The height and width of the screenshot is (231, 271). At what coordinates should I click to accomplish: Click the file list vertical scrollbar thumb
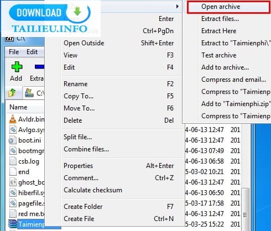click(x=245, y=209)
